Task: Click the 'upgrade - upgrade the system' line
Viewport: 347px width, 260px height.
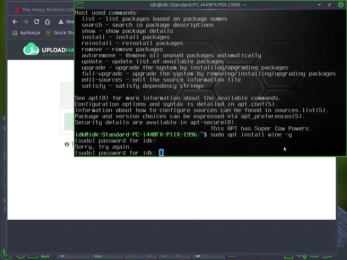Action: pyautogui.click(x=185, y=67)
